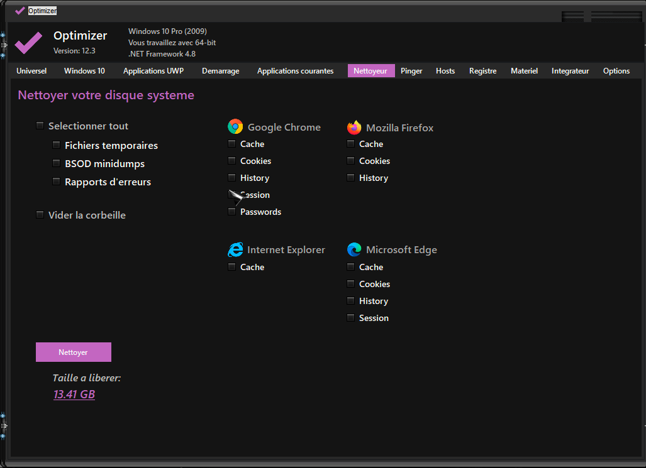Click the 13.41 GB size link

pos(74,395)
